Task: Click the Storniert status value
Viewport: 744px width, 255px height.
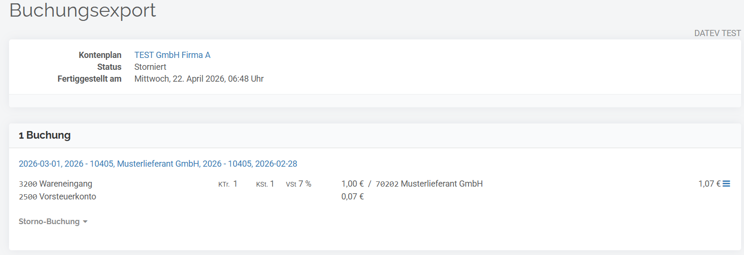Action: coord(150,67)
